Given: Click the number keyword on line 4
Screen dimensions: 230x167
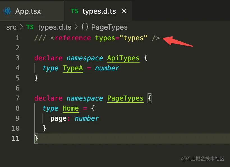Looking at the screenshot, I should 107,68.
